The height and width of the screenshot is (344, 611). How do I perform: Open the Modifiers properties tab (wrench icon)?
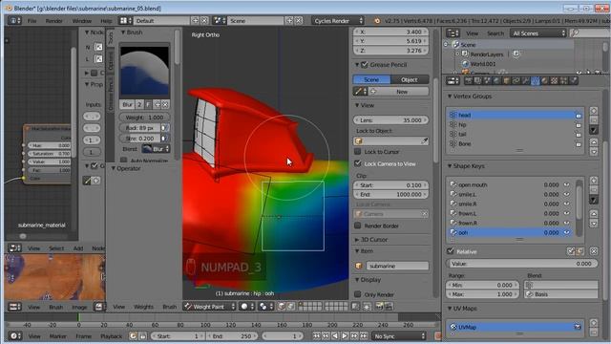point(526,80)
